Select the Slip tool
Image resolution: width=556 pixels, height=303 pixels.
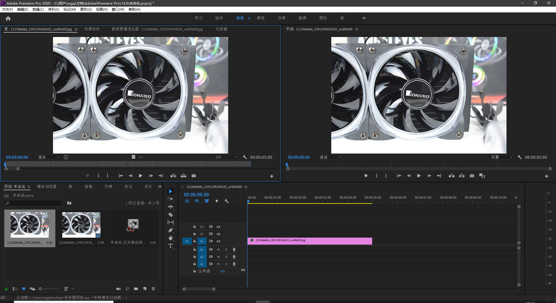[x=171, y=222]
